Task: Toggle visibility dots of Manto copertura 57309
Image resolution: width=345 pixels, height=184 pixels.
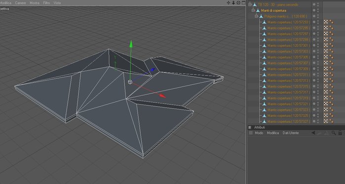Action: (318, 69)
